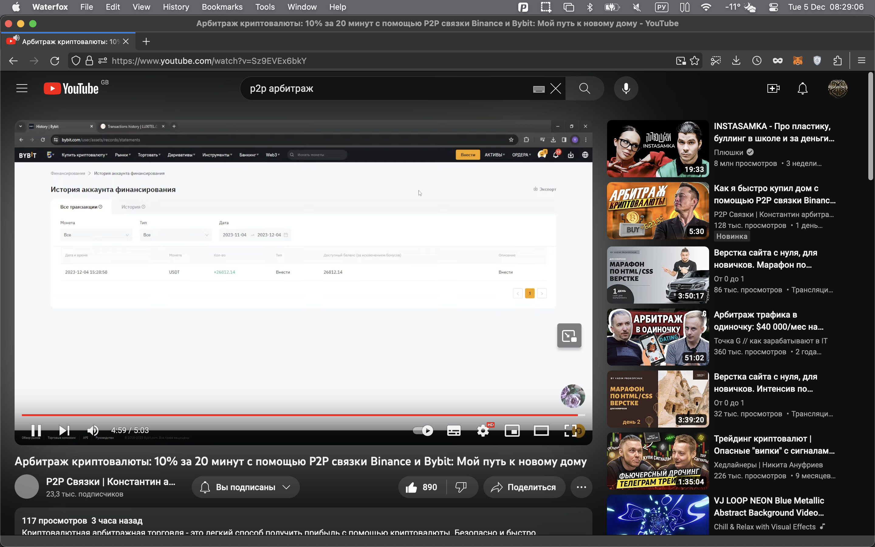Toggle the autoplay switch
This screenshot has height=547, width=875.
(423, 431)
